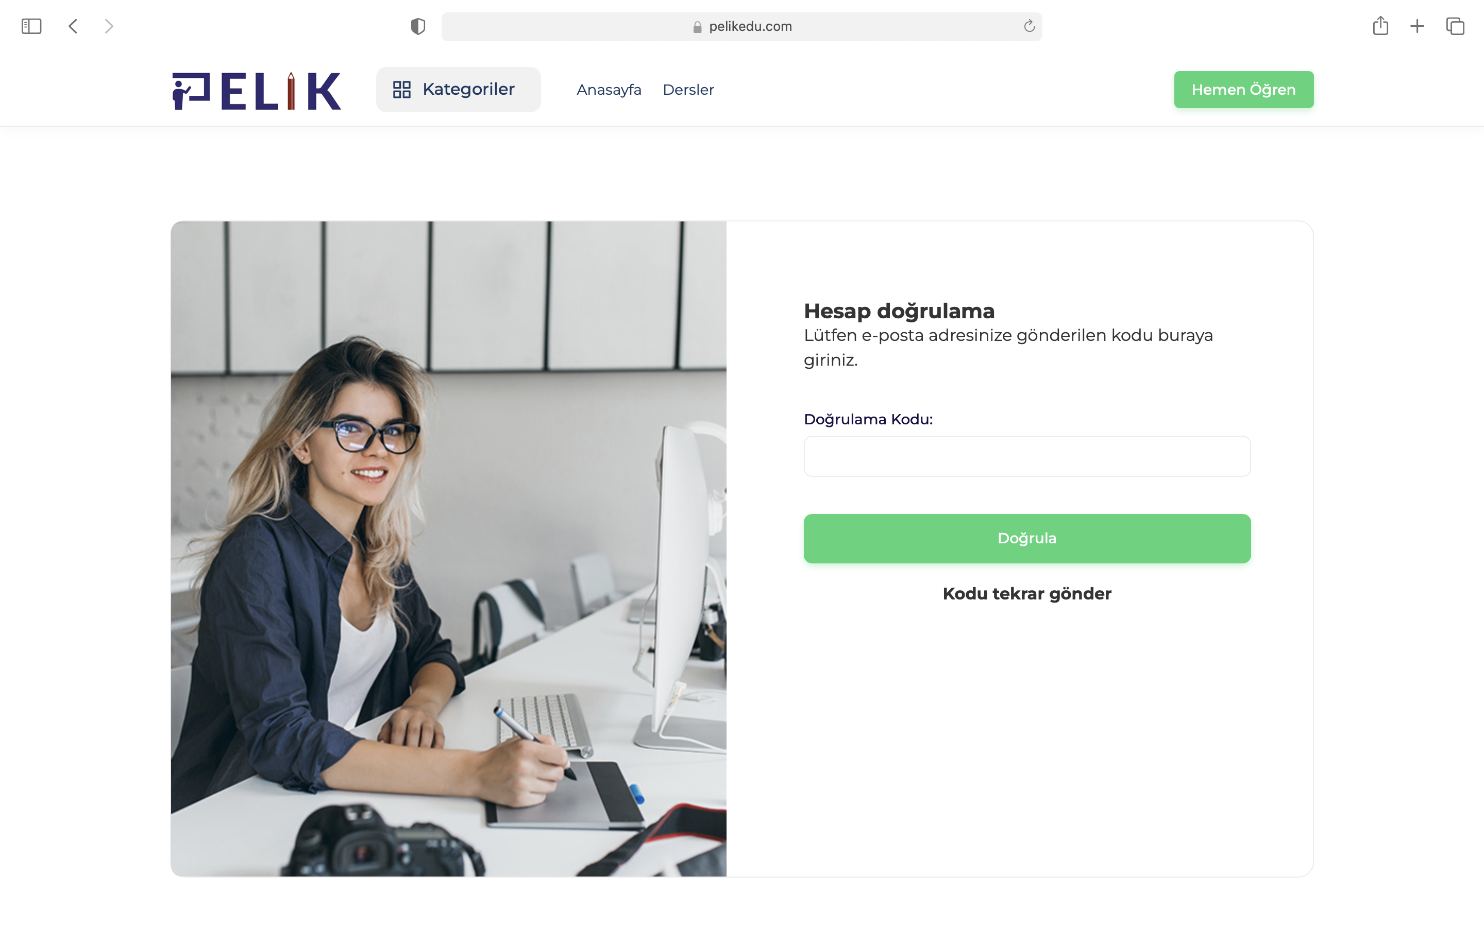Screen dimensions: 1484x927
Task: Show the tab overview icon
Action: (x=1455, y=26)
